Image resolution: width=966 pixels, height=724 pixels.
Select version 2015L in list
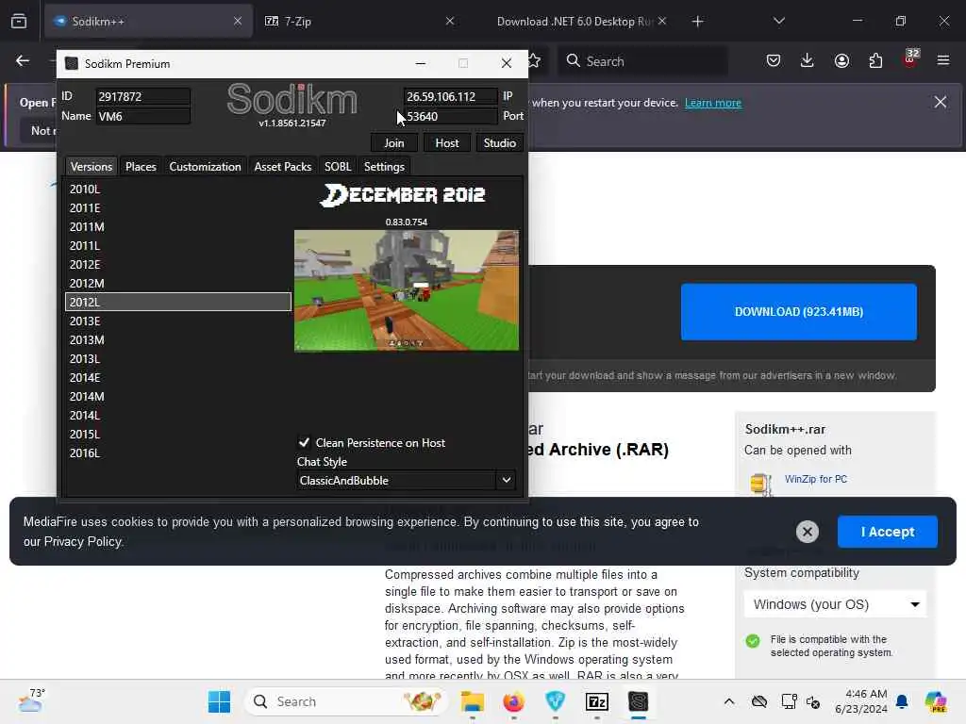click(x=178, y=434)
